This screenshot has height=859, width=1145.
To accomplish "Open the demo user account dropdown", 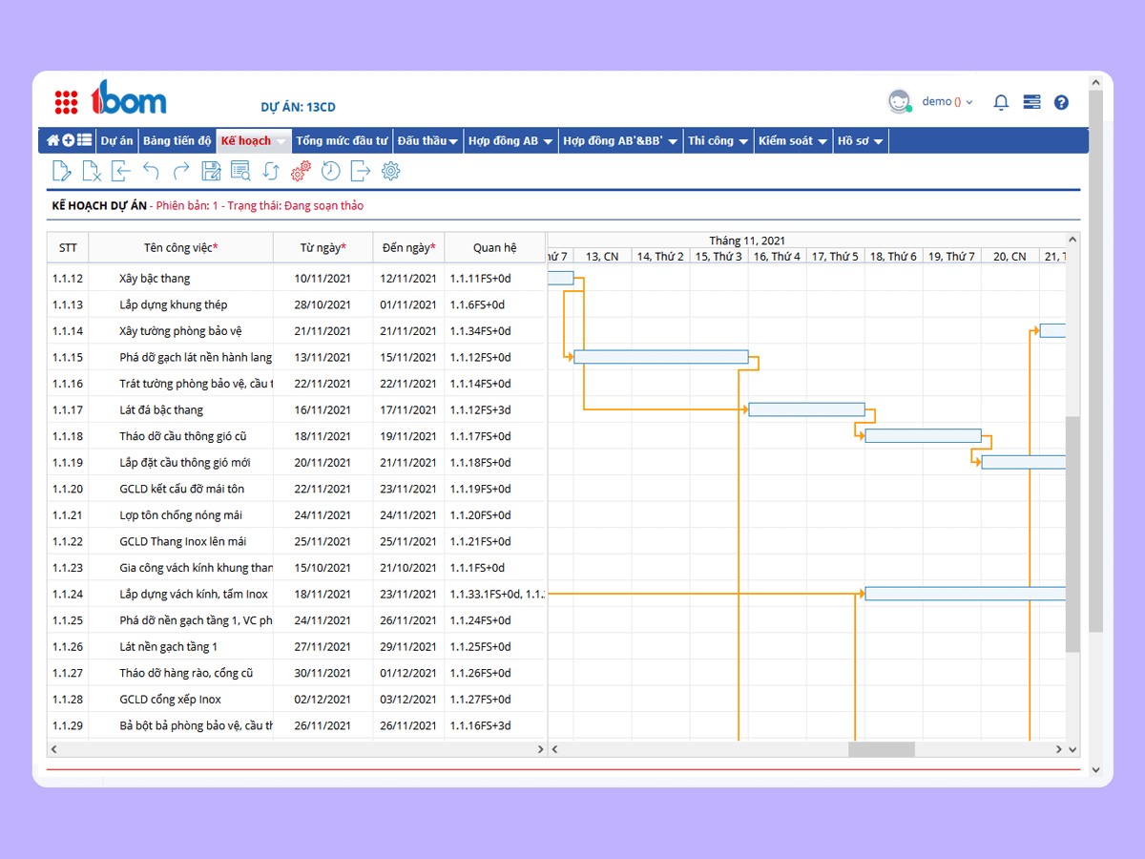I will [947, 101].
